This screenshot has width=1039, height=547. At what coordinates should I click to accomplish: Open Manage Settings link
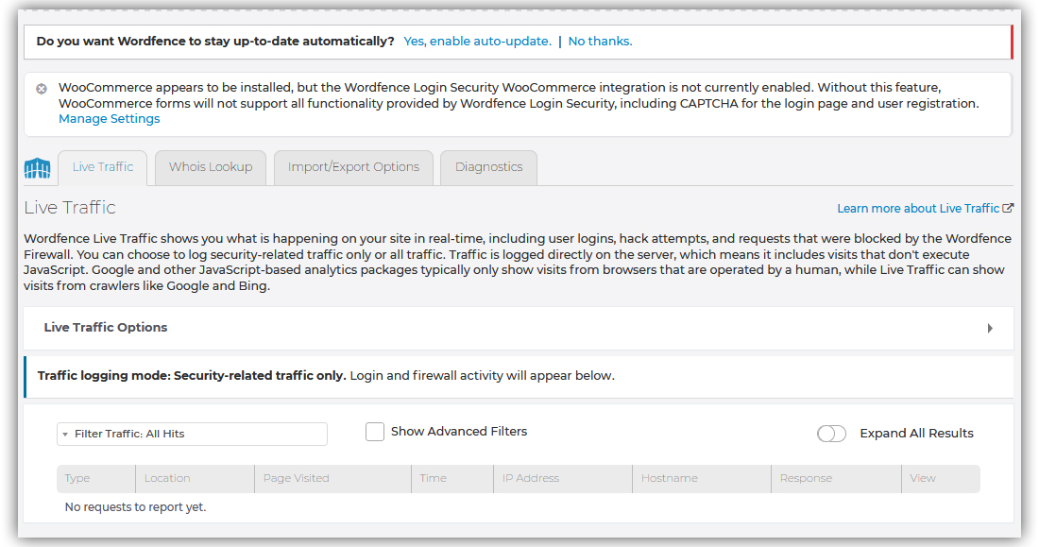coord(110,119)
